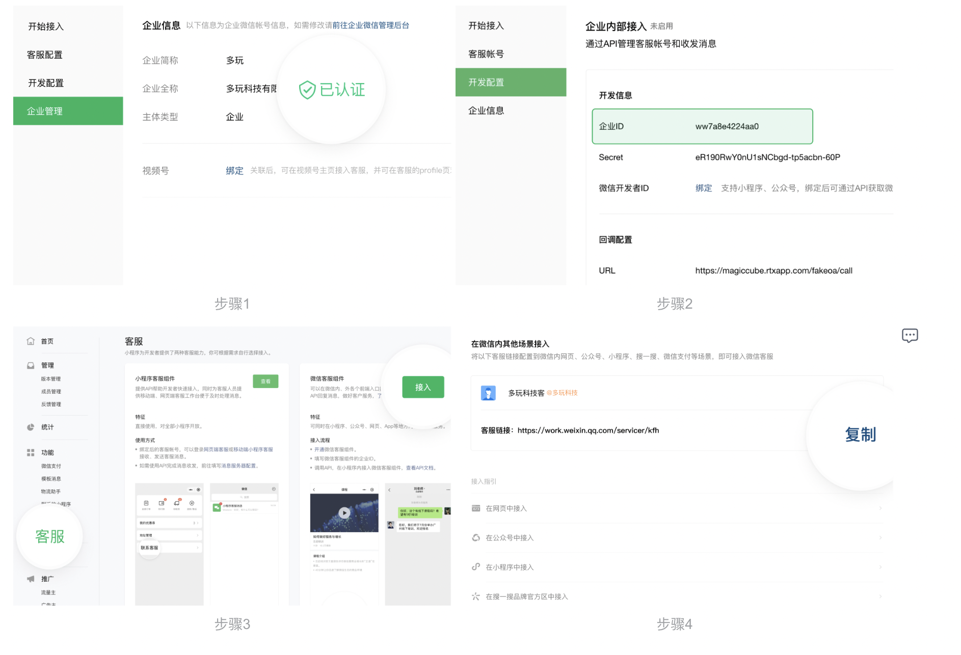The width and height of the screenshot is (961, 655).
Task: Select the 在小程序中接入 mini program icon
Action: pos(476,567)
